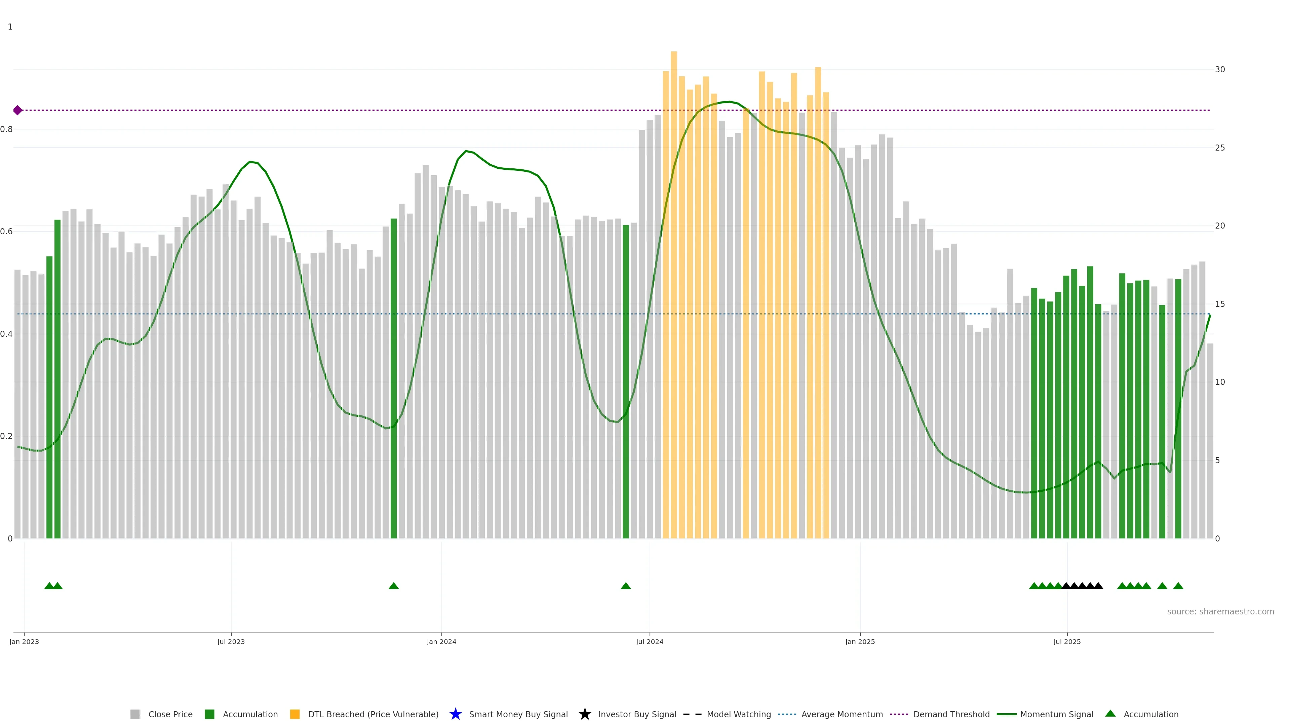Click the green Accumulation square legend swatch
This screenshot has height=726, width=1291.
[209, 715]
